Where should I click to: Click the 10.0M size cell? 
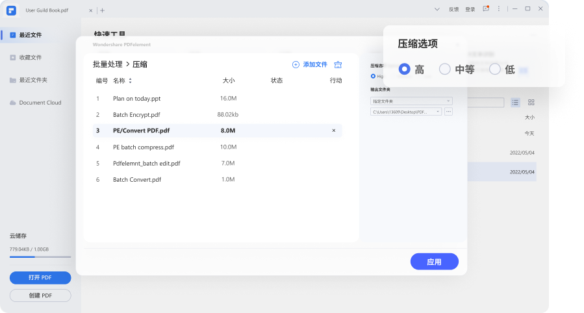click(x=228, y=147)
